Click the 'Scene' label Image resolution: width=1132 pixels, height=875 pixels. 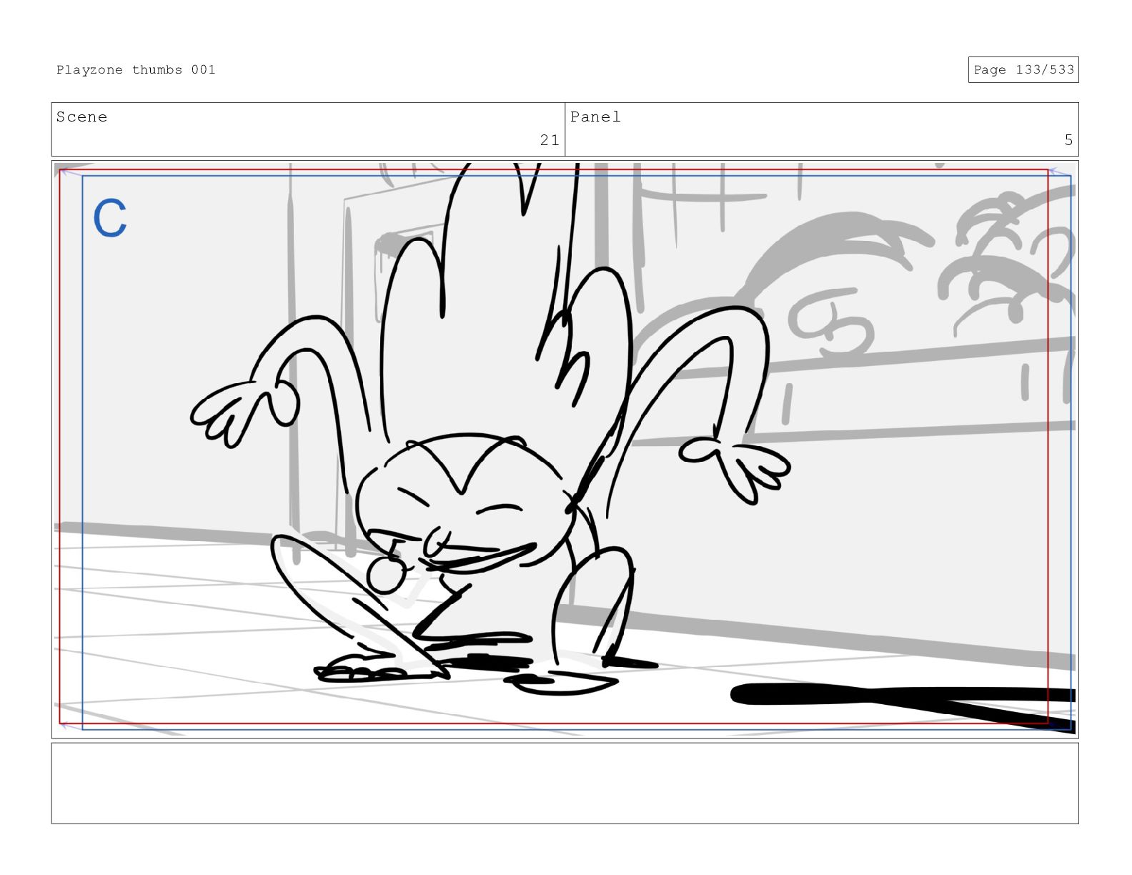81,117
